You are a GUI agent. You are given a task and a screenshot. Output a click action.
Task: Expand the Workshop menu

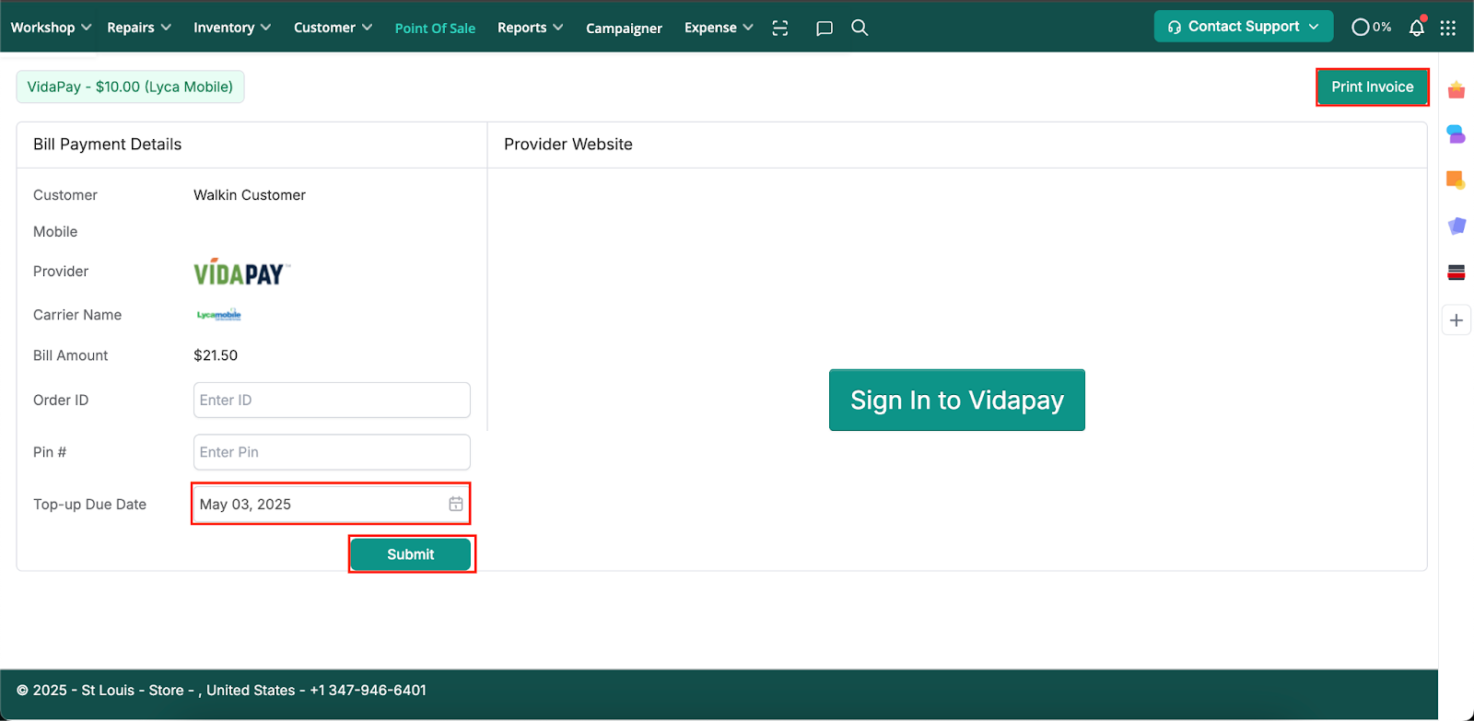51,28
